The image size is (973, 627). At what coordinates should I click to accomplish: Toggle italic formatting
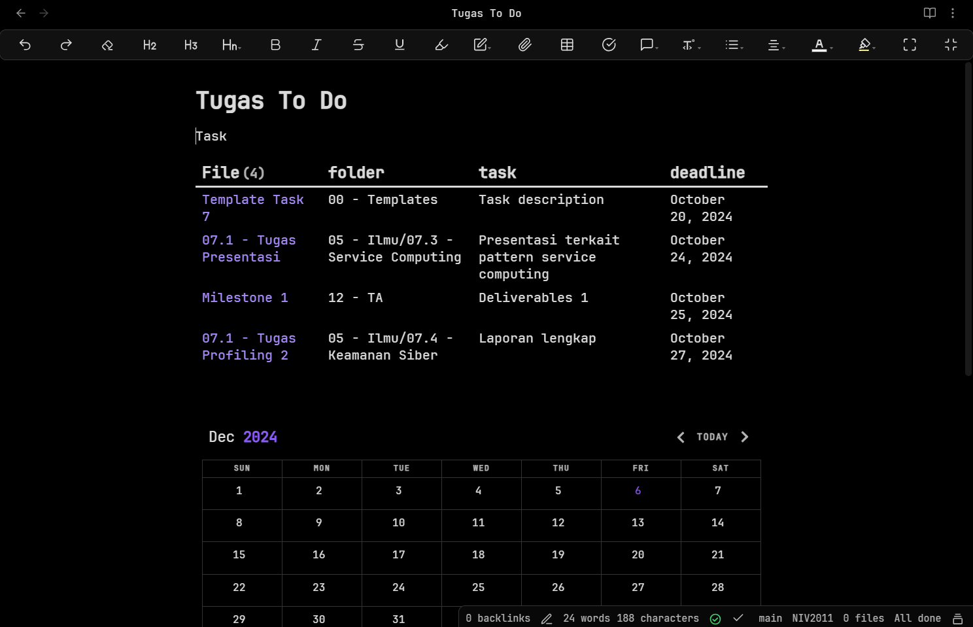coord(316,44)
